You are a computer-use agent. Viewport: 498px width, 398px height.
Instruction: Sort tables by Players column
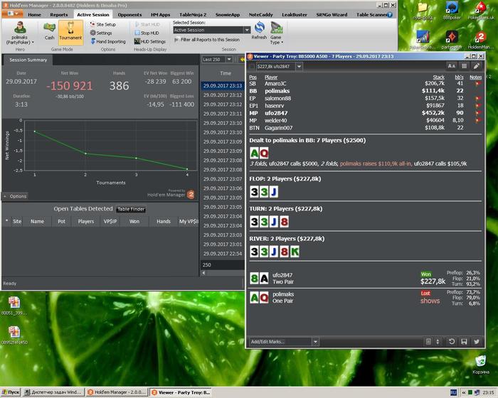(86, 221)
